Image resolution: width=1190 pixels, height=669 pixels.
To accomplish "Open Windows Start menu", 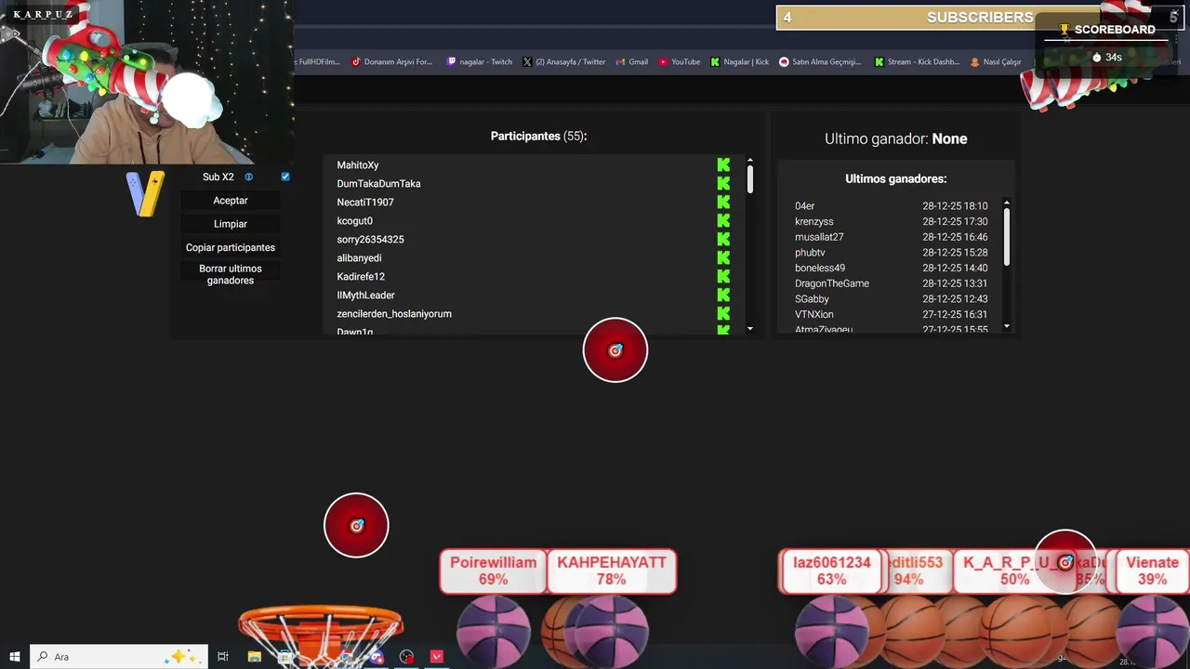I will pyautogui.click(x=15, y=657).
